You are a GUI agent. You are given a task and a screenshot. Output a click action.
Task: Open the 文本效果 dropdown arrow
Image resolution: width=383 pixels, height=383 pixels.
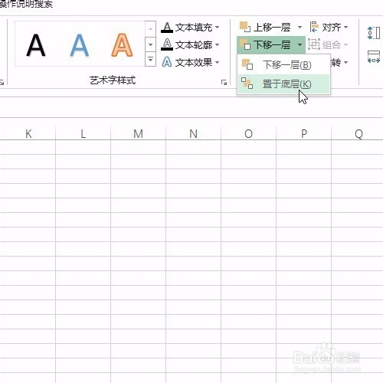(x=217, y=62)
